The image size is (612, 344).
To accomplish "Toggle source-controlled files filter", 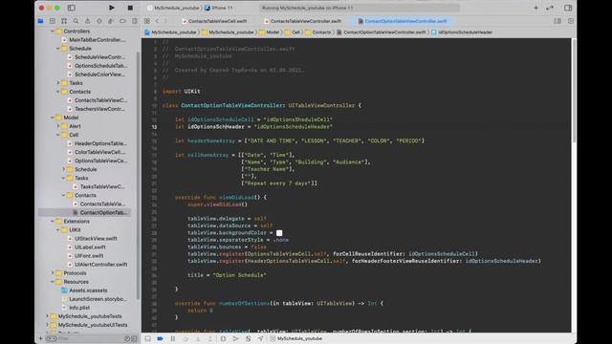I will click(134, 338).
